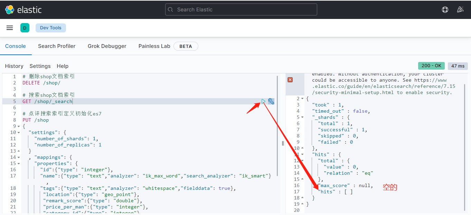Click the "failed" : 0 response line
Screen dimensions: 471x215
(x=335, y=142)
